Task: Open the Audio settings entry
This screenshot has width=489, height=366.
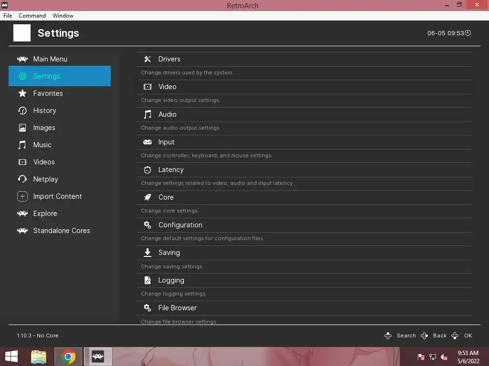Action: pyautogui.click(x=304, y=114)
